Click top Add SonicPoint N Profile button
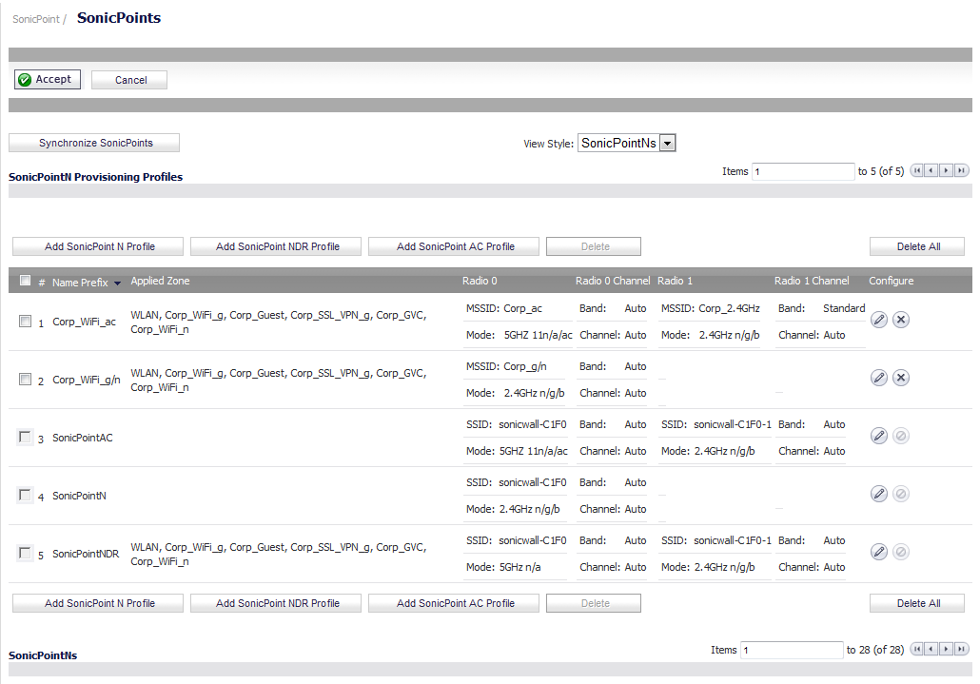The height and width of the screenshot is (684, 980). pyautogui.click(x=98, y=246)
